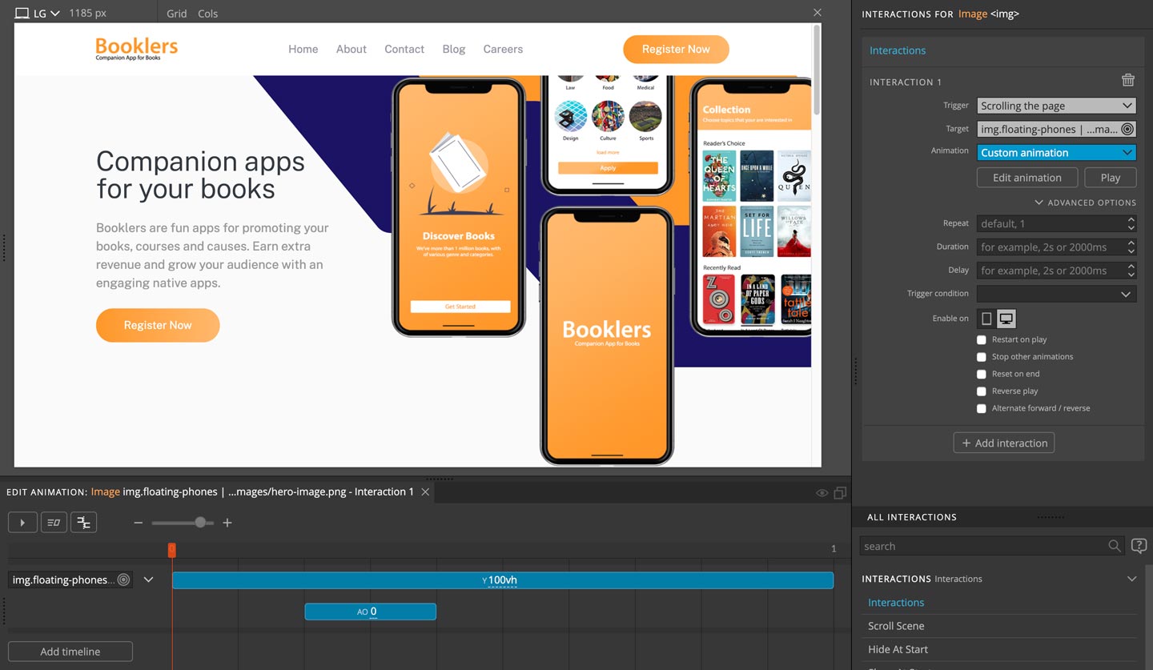Screen dimensions: 1153x670
Task: Select the Y 100vh animation bar
Action: tap(503, 580)
